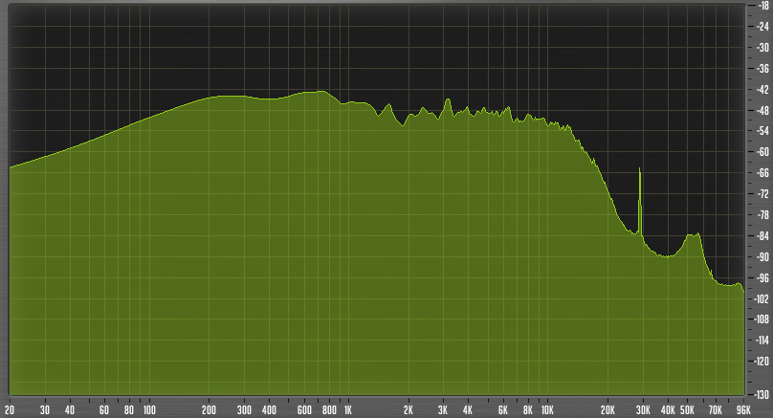773x418 pixels.
Task: Click the 96K frequency axis label
Action: pyautogui.click(x=743, y=410)
